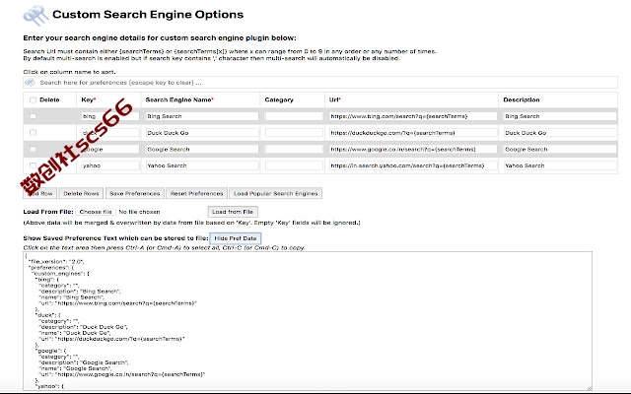Click the 'Bing Search' description field
Screen dimensions: 631x394
coord(560,116)
